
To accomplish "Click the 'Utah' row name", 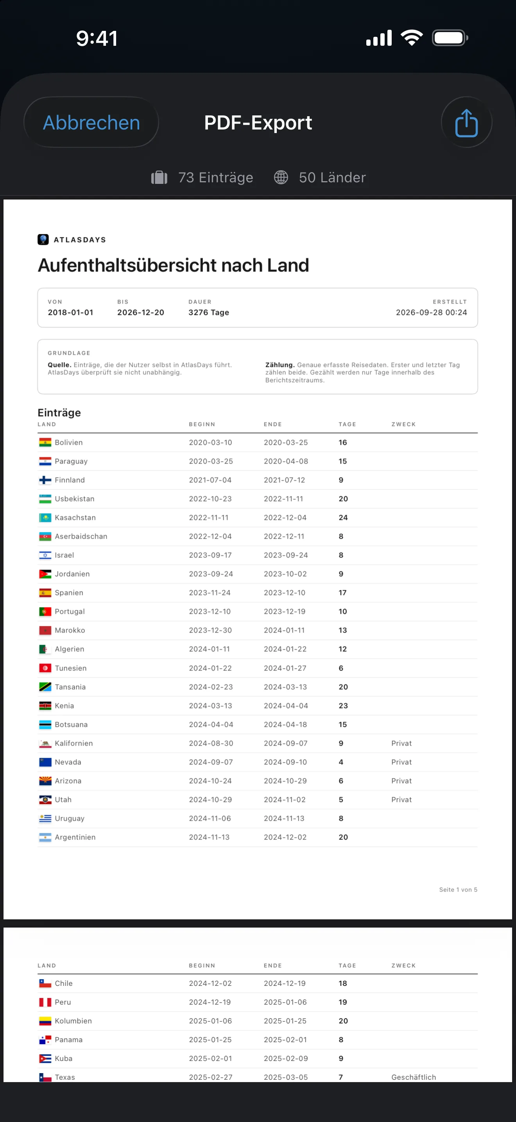I will 63,800.
